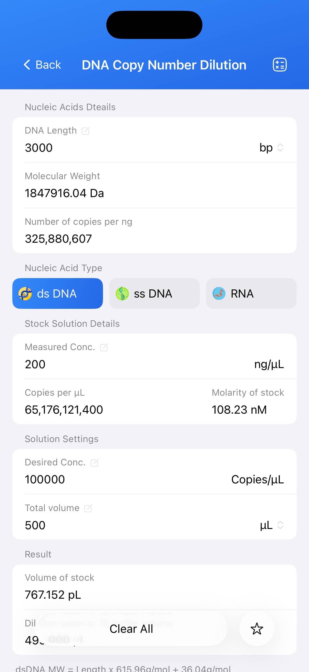The image size is (309, 672).
Task: Tap the edit icon next to Measured Conc.
Action: tap(104, 347)
